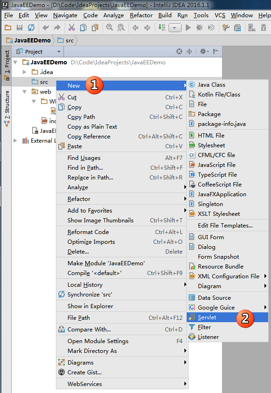Expand the Analyze submenu in context menu
This screenshot has height=393, width=271.
click(122, 187)
